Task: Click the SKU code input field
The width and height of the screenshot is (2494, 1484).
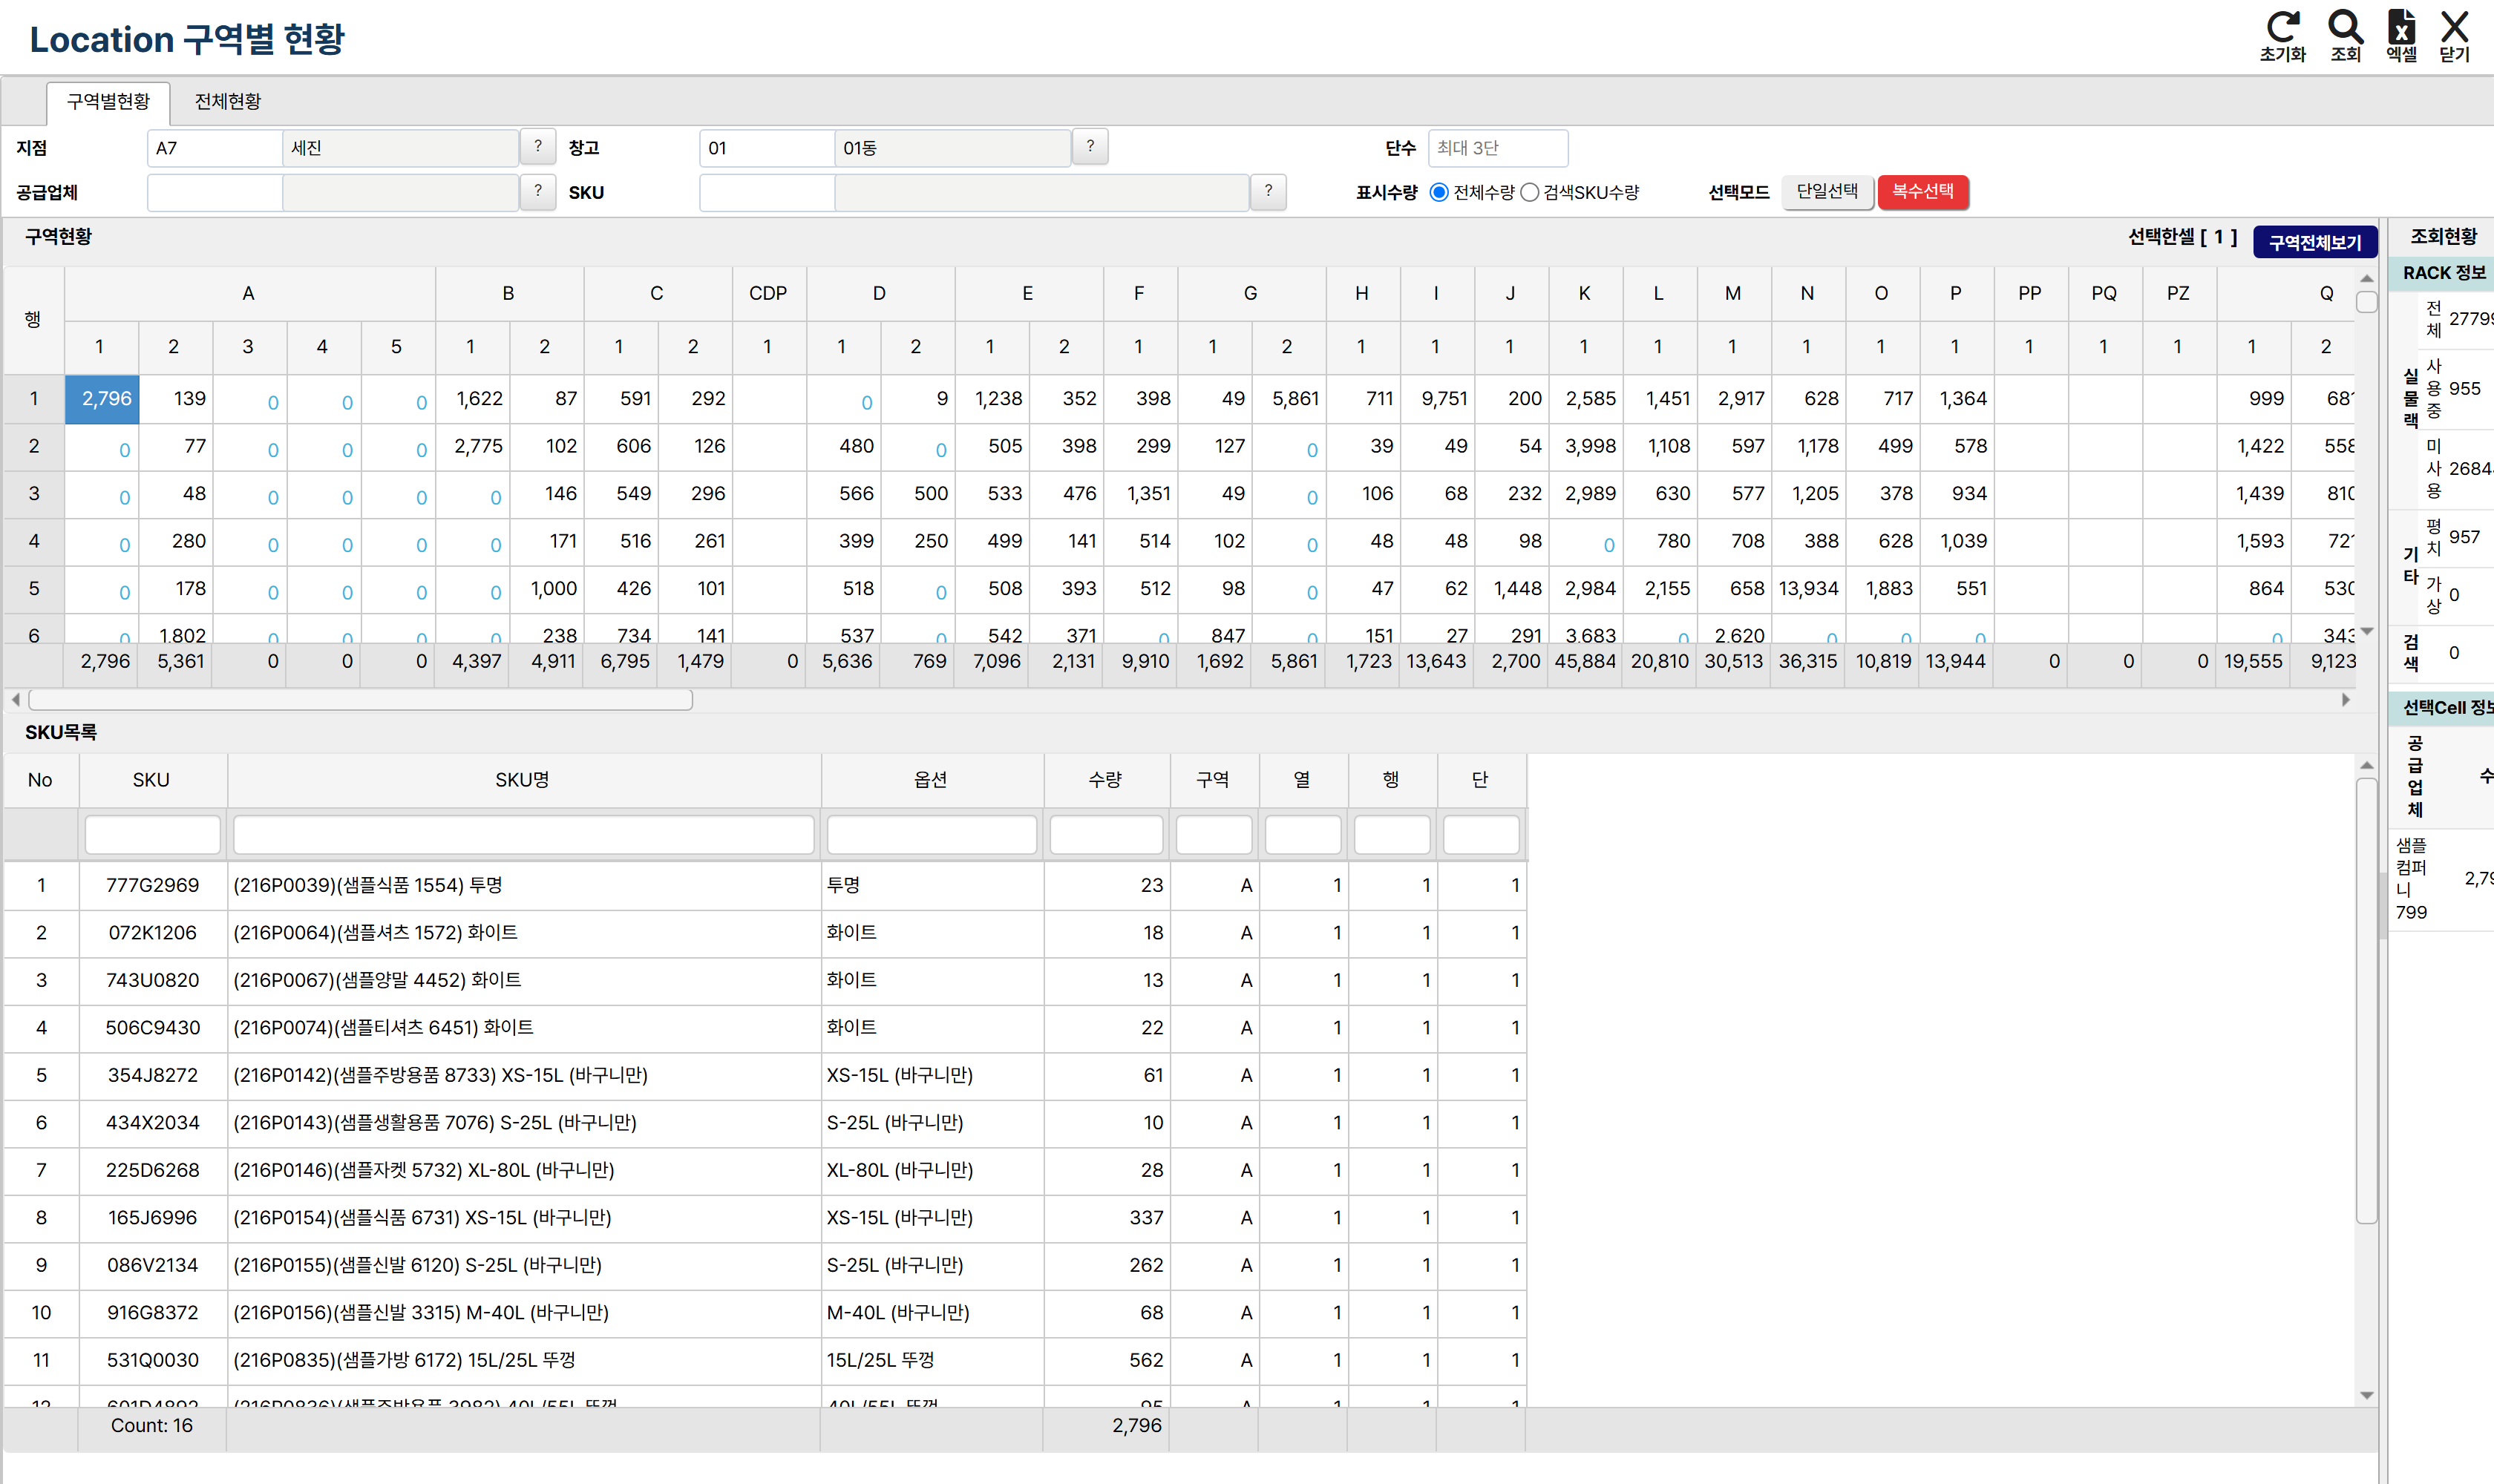Action: tap(767, 193)
